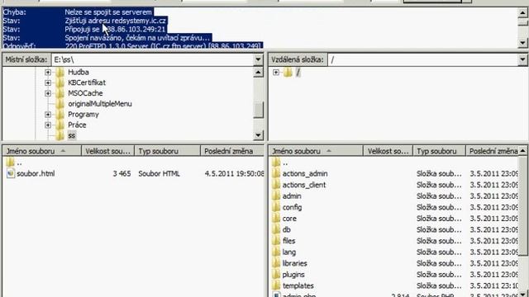Sort remote files by Velikost column

tap(388, 151)
